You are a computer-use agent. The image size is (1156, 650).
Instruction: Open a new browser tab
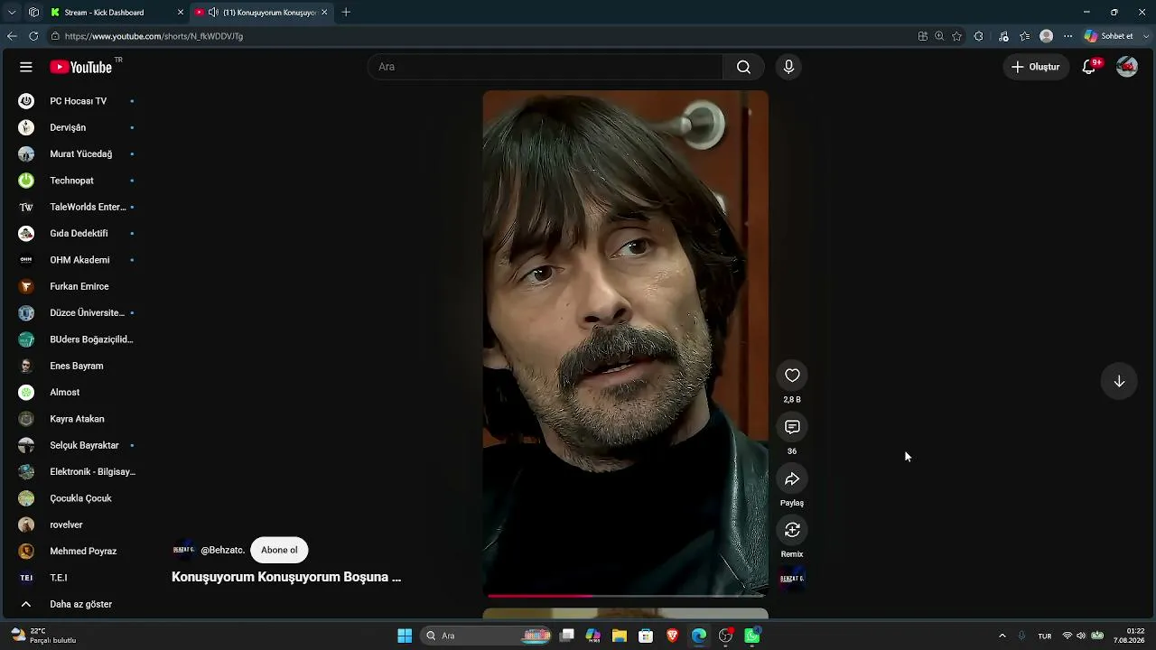point(346,13)
